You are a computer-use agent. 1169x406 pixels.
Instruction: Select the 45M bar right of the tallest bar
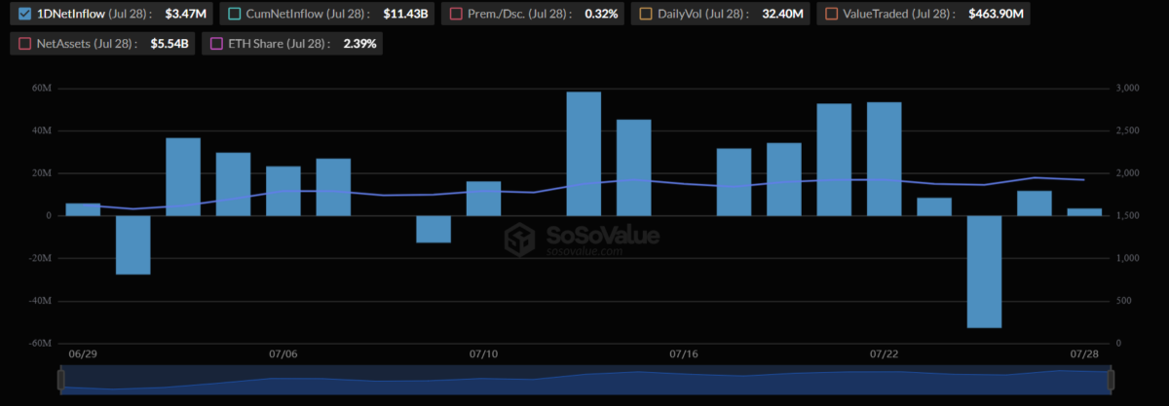pos(633,167)
